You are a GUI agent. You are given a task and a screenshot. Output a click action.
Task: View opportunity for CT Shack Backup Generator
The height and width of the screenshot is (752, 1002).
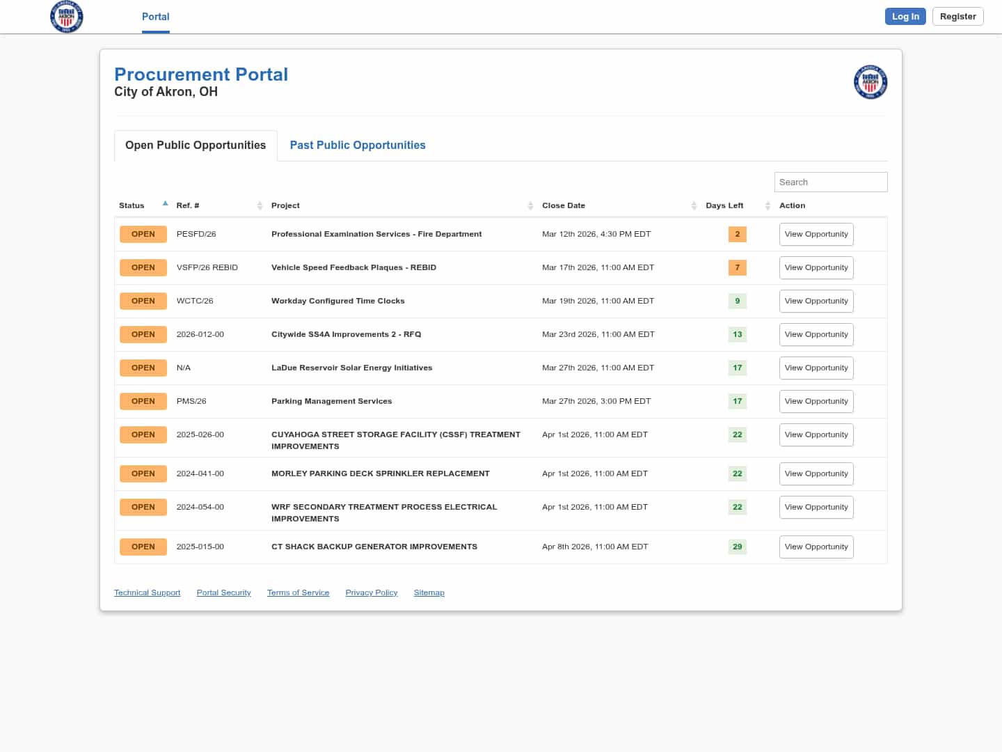(x=816, y=547)
